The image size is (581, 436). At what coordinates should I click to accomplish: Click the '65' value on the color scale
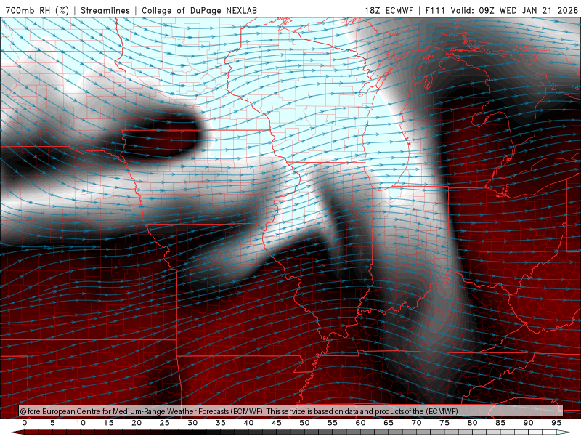(389, 423)
